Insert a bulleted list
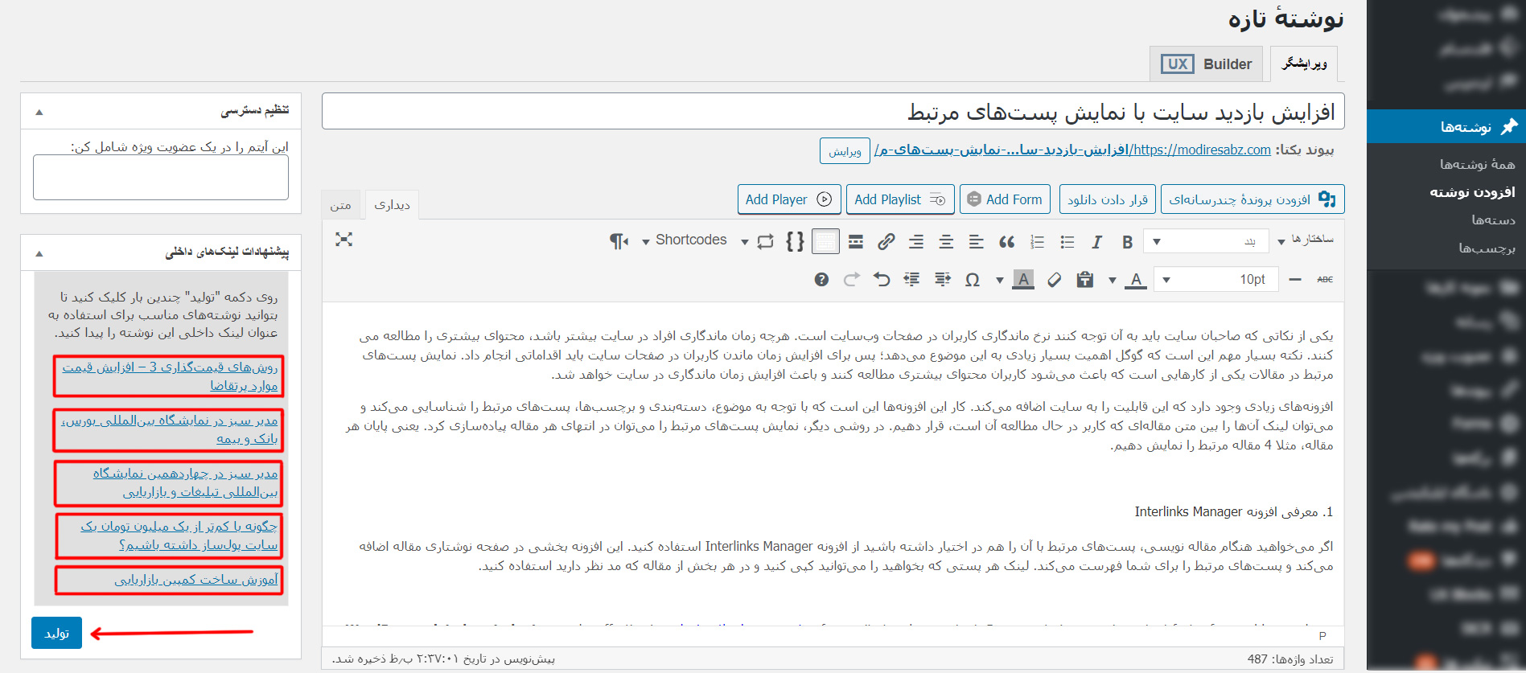1526x673 pixels. 1067,241
